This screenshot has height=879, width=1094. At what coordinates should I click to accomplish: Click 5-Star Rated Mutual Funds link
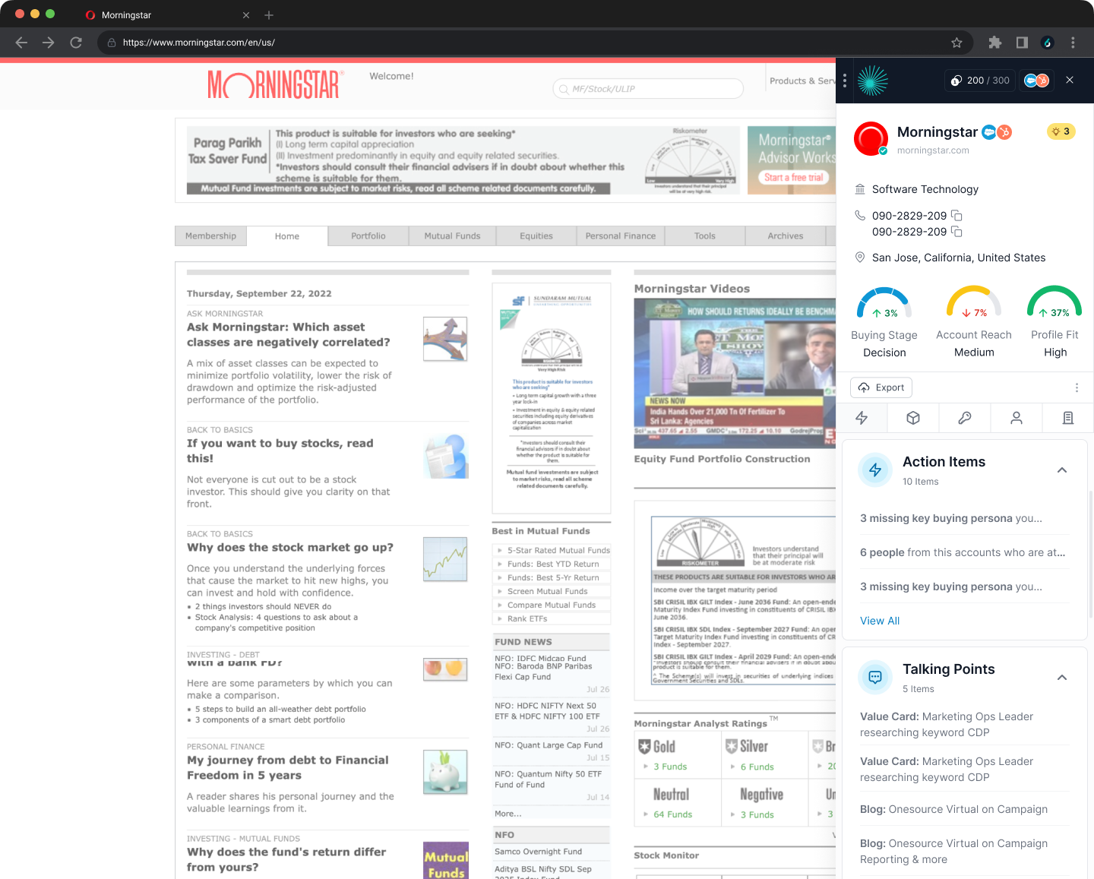[558, 550]
